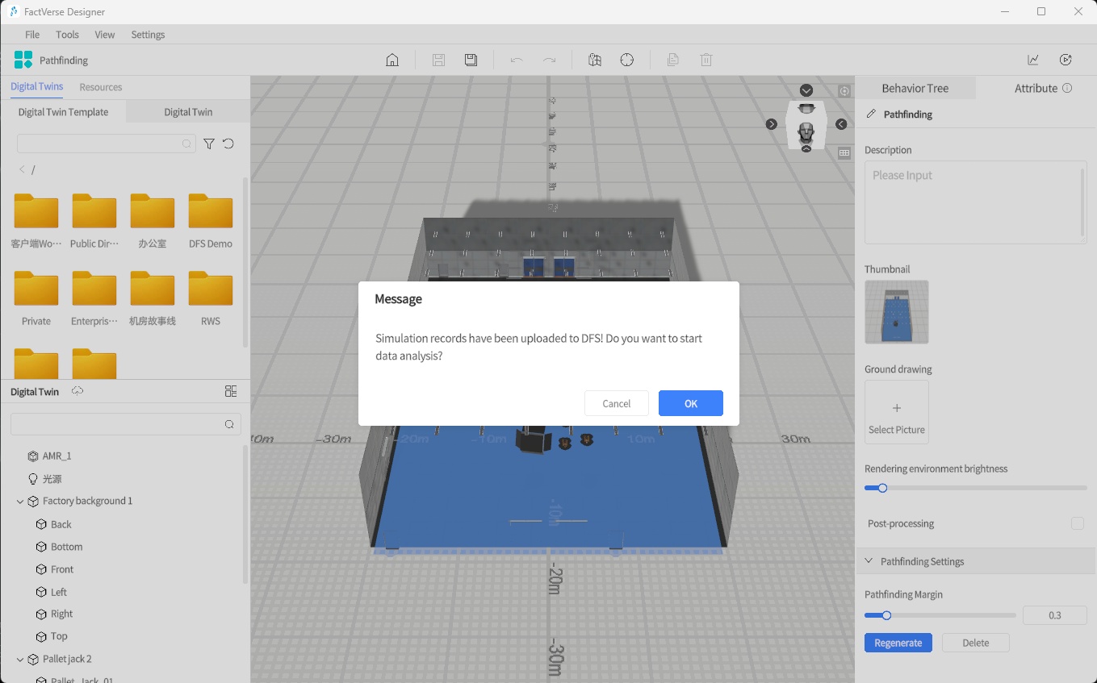This screenshot has height=683, width=1097.
Task: Click the refresh icon next to filter
Action: 228,144
